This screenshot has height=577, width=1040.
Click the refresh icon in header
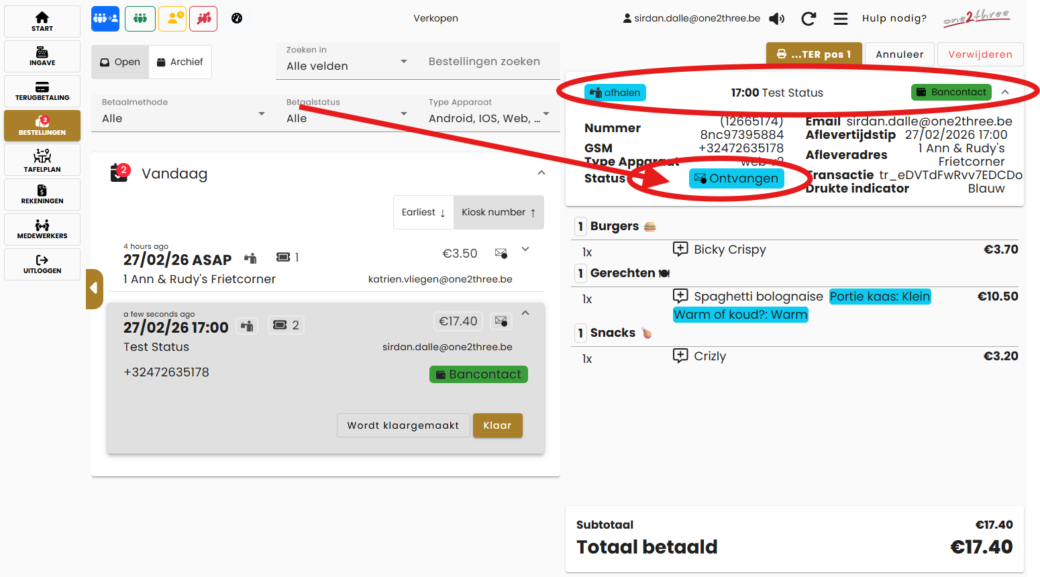[x=809, y=19]
